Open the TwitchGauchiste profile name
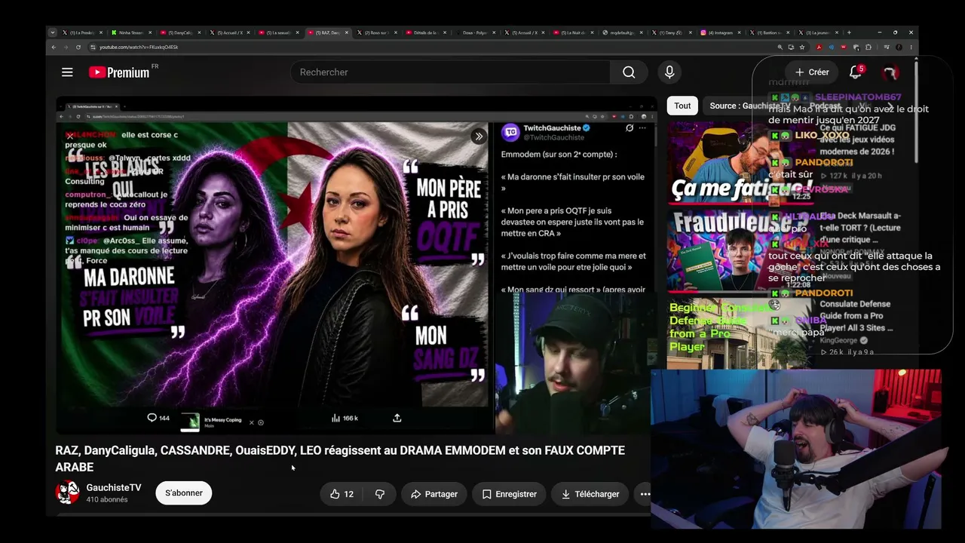This screenshot has width=965, height=543. pos(553,128)
